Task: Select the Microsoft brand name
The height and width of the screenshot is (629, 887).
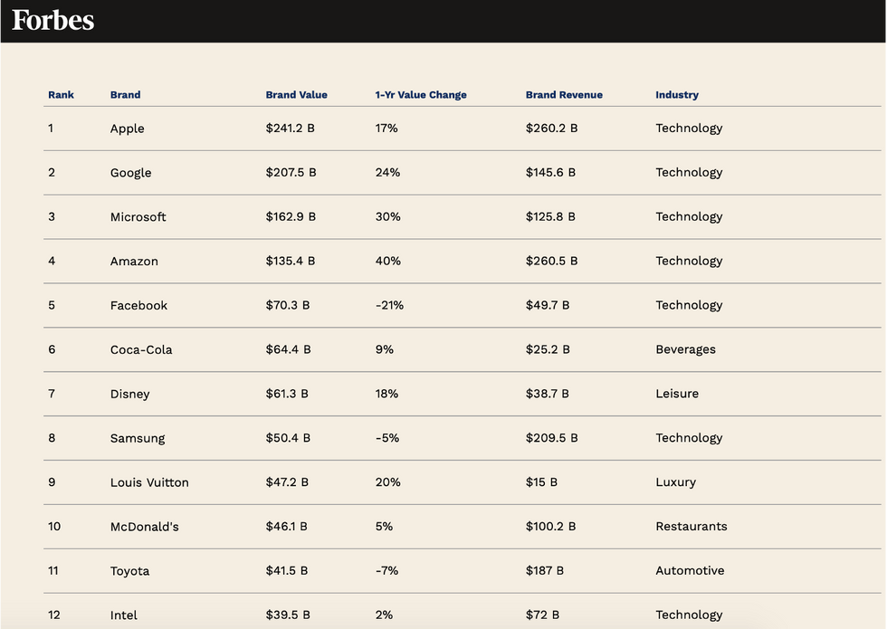Action: click(x=138, y=217)
